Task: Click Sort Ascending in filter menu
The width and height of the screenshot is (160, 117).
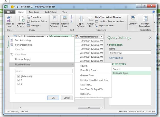Action: 23,40
